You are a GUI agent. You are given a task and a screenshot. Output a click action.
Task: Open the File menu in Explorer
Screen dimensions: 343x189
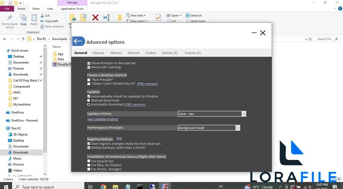[x=7, y=9]
